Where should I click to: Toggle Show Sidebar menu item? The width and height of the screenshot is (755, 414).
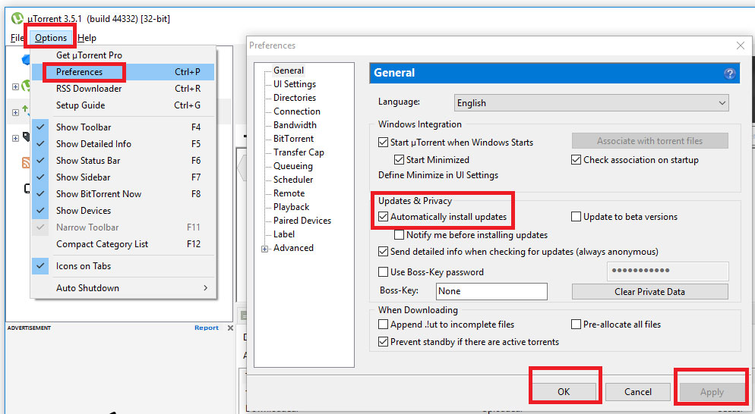tap(123, 177)
